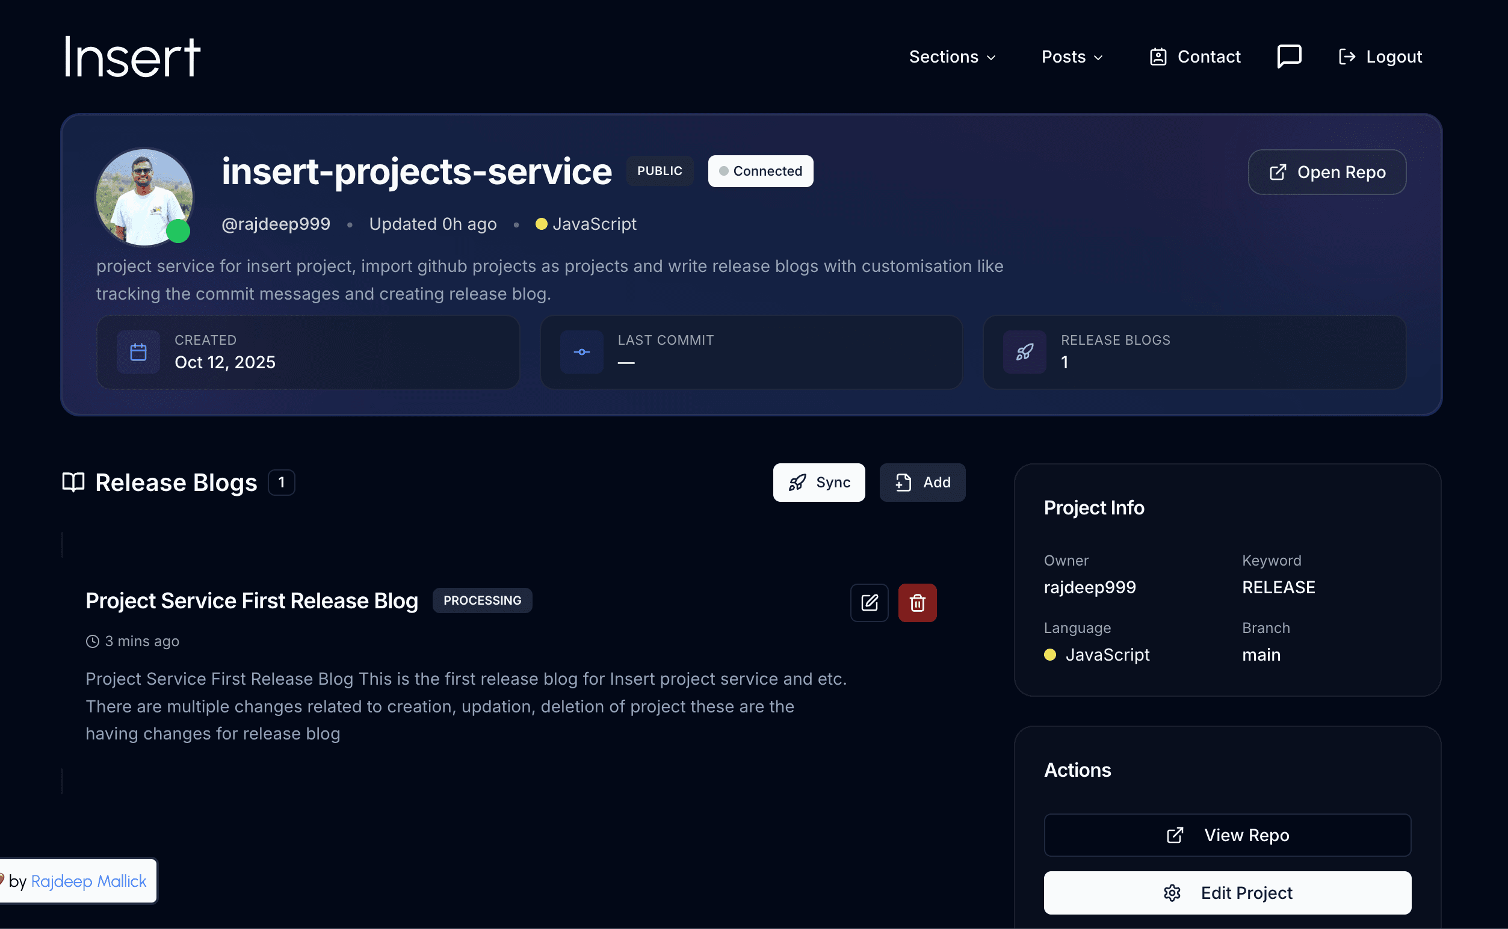Click the RELEASE BLOGS count card
Screen dimensions: 1508x929
coord(1194,352)
